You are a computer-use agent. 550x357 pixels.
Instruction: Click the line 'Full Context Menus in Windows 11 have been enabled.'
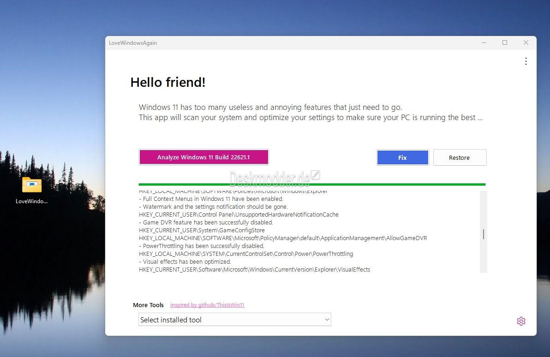(211, 199)
